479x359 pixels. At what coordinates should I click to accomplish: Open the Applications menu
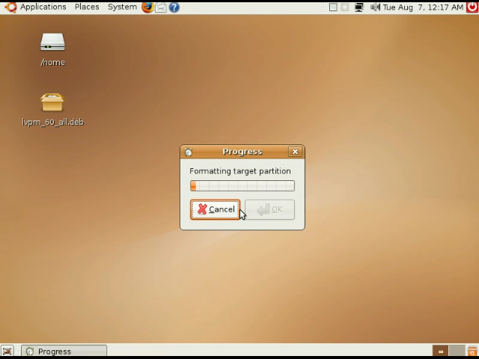click(x=43, y=7)
